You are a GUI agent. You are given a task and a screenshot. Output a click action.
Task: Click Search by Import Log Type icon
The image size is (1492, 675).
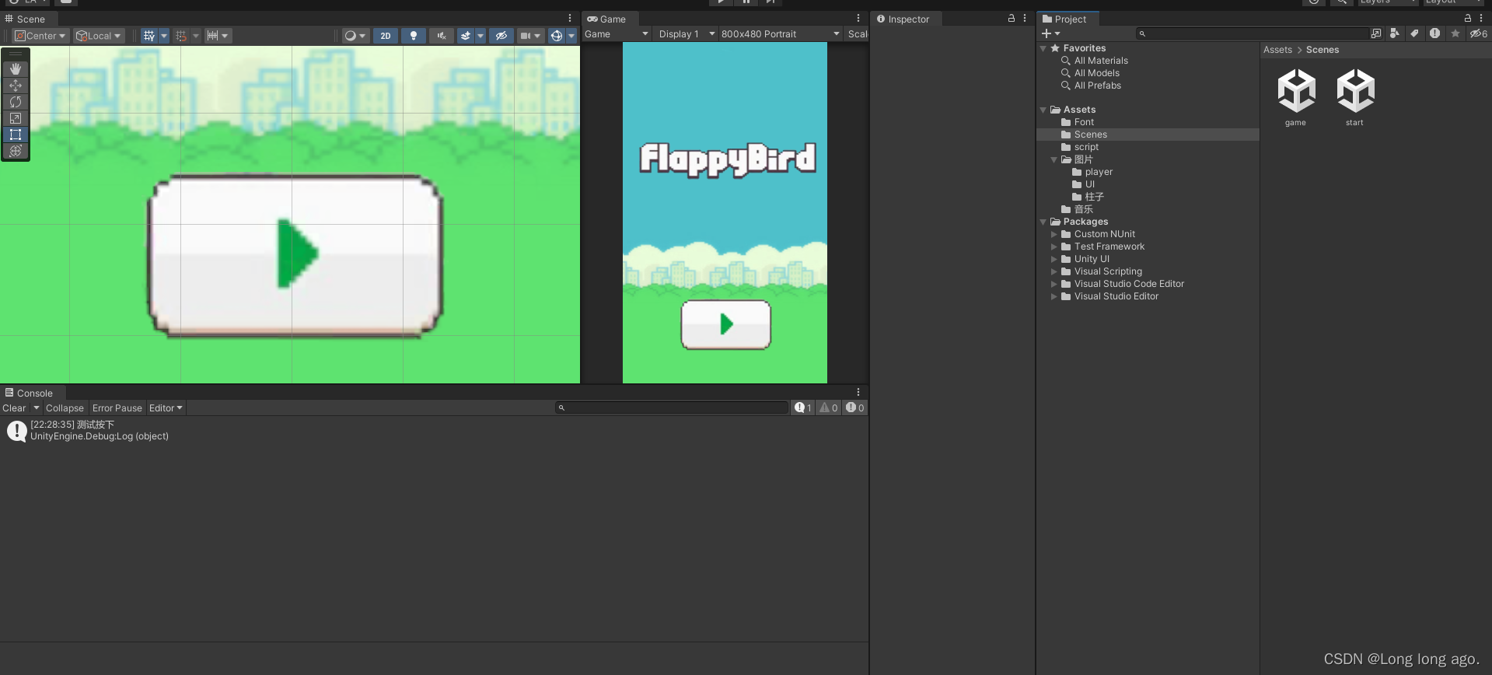pyautogui.click(x=1434, y=33)
